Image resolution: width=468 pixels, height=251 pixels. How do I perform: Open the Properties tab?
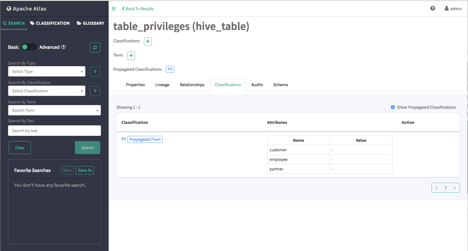135,85
